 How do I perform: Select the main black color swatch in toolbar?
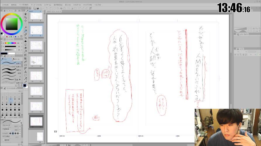(x=25, y=85)
